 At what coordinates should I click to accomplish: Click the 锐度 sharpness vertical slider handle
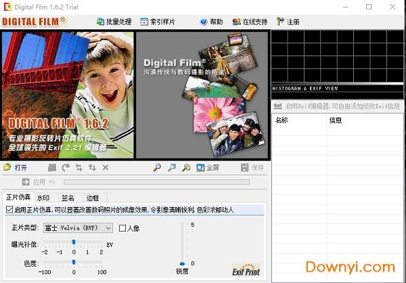(x=182, y=263)
